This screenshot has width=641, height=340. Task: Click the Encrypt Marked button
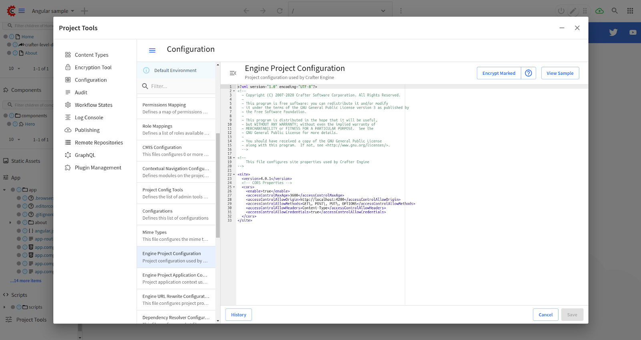[499, 73]
